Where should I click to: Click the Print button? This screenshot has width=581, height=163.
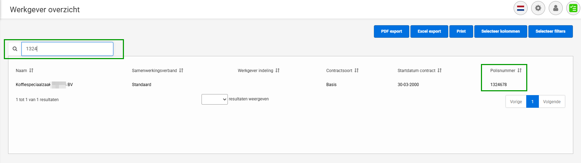click(461, 31)
